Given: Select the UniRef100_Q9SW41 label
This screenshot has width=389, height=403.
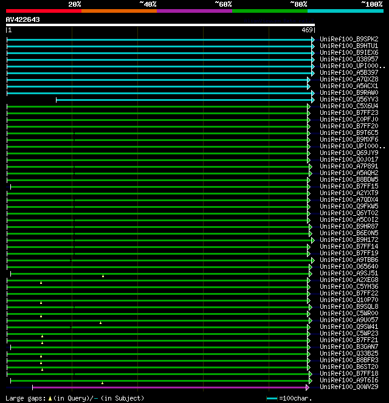Looking at the screenshot, I should coord(349,326).
